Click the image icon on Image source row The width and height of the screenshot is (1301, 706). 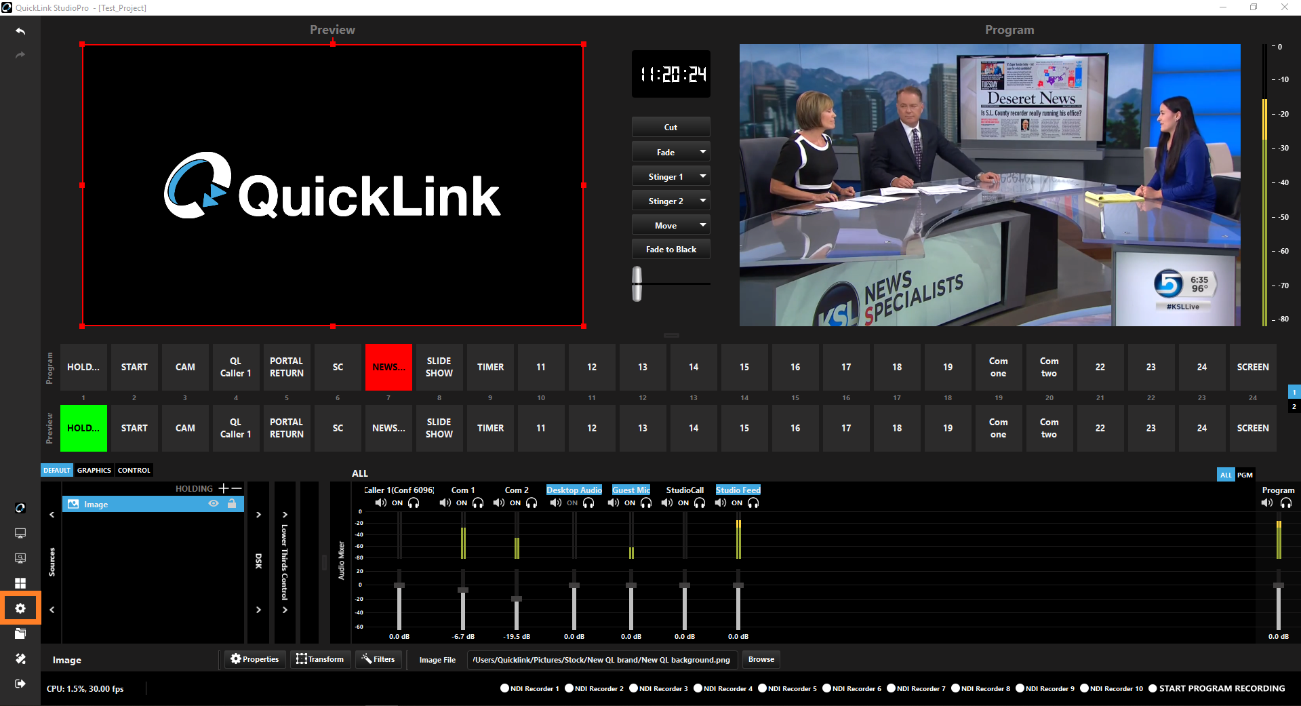click(x=73, y=504)
